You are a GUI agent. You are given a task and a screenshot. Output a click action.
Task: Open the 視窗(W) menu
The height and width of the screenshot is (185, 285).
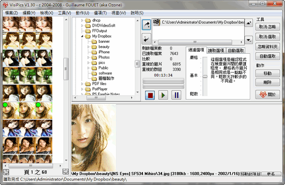(x=119, y=13)
